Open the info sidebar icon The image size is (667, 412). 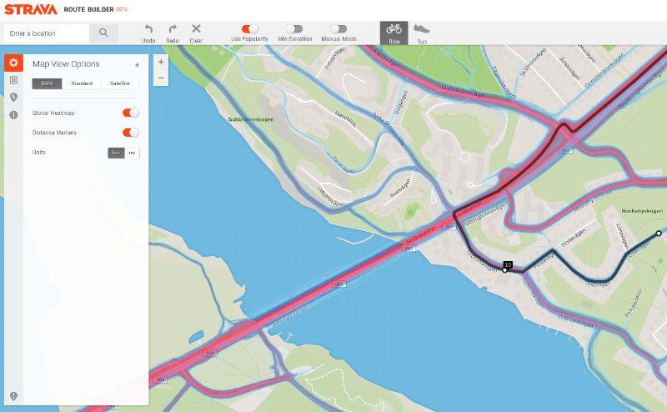(13, 115)
